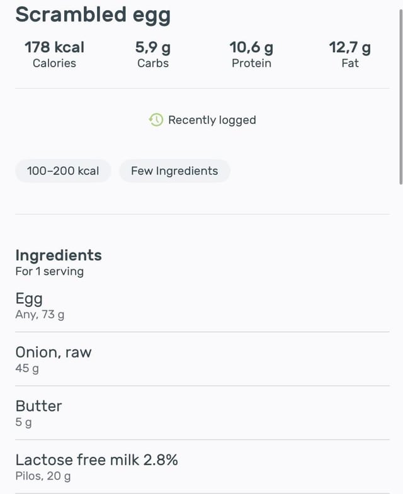This screenshot has width=403, height=494.
Task: Click the Scrambled egg title
Action: [x=93, y=14]
